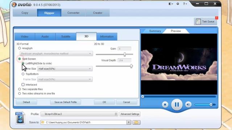Choose Left/Right (Side by side)
Screen dimensions: 232x130
click(x=23, y=64)
